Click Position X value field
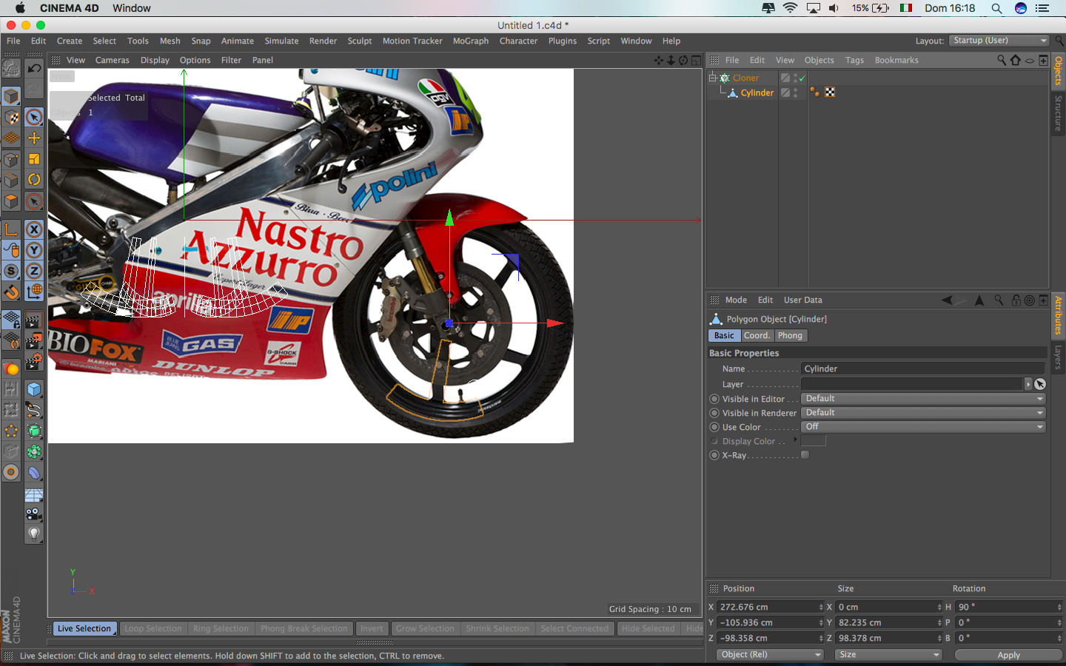This screenshot has width=1066, height=666. pyautogui.click(x=770, y=607)
